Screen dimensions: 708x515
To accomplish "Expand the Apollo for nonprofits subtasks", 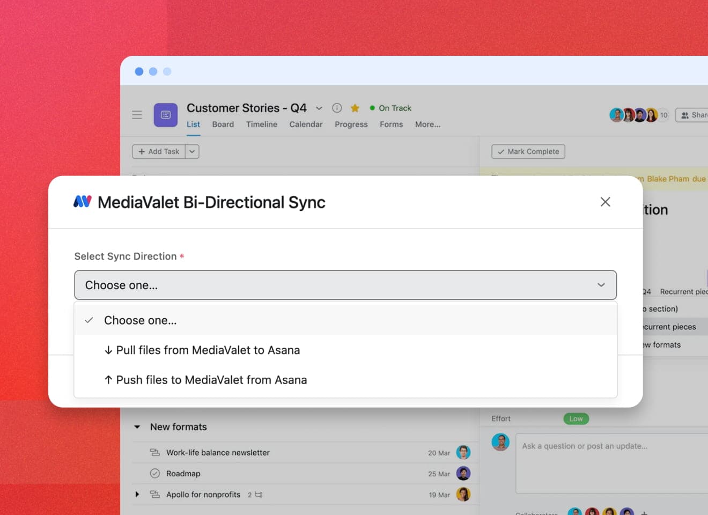I will coord(137,495).
